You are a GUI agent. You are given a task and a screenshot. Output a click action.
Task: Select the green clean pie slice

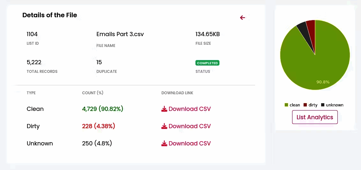[316, 64]
